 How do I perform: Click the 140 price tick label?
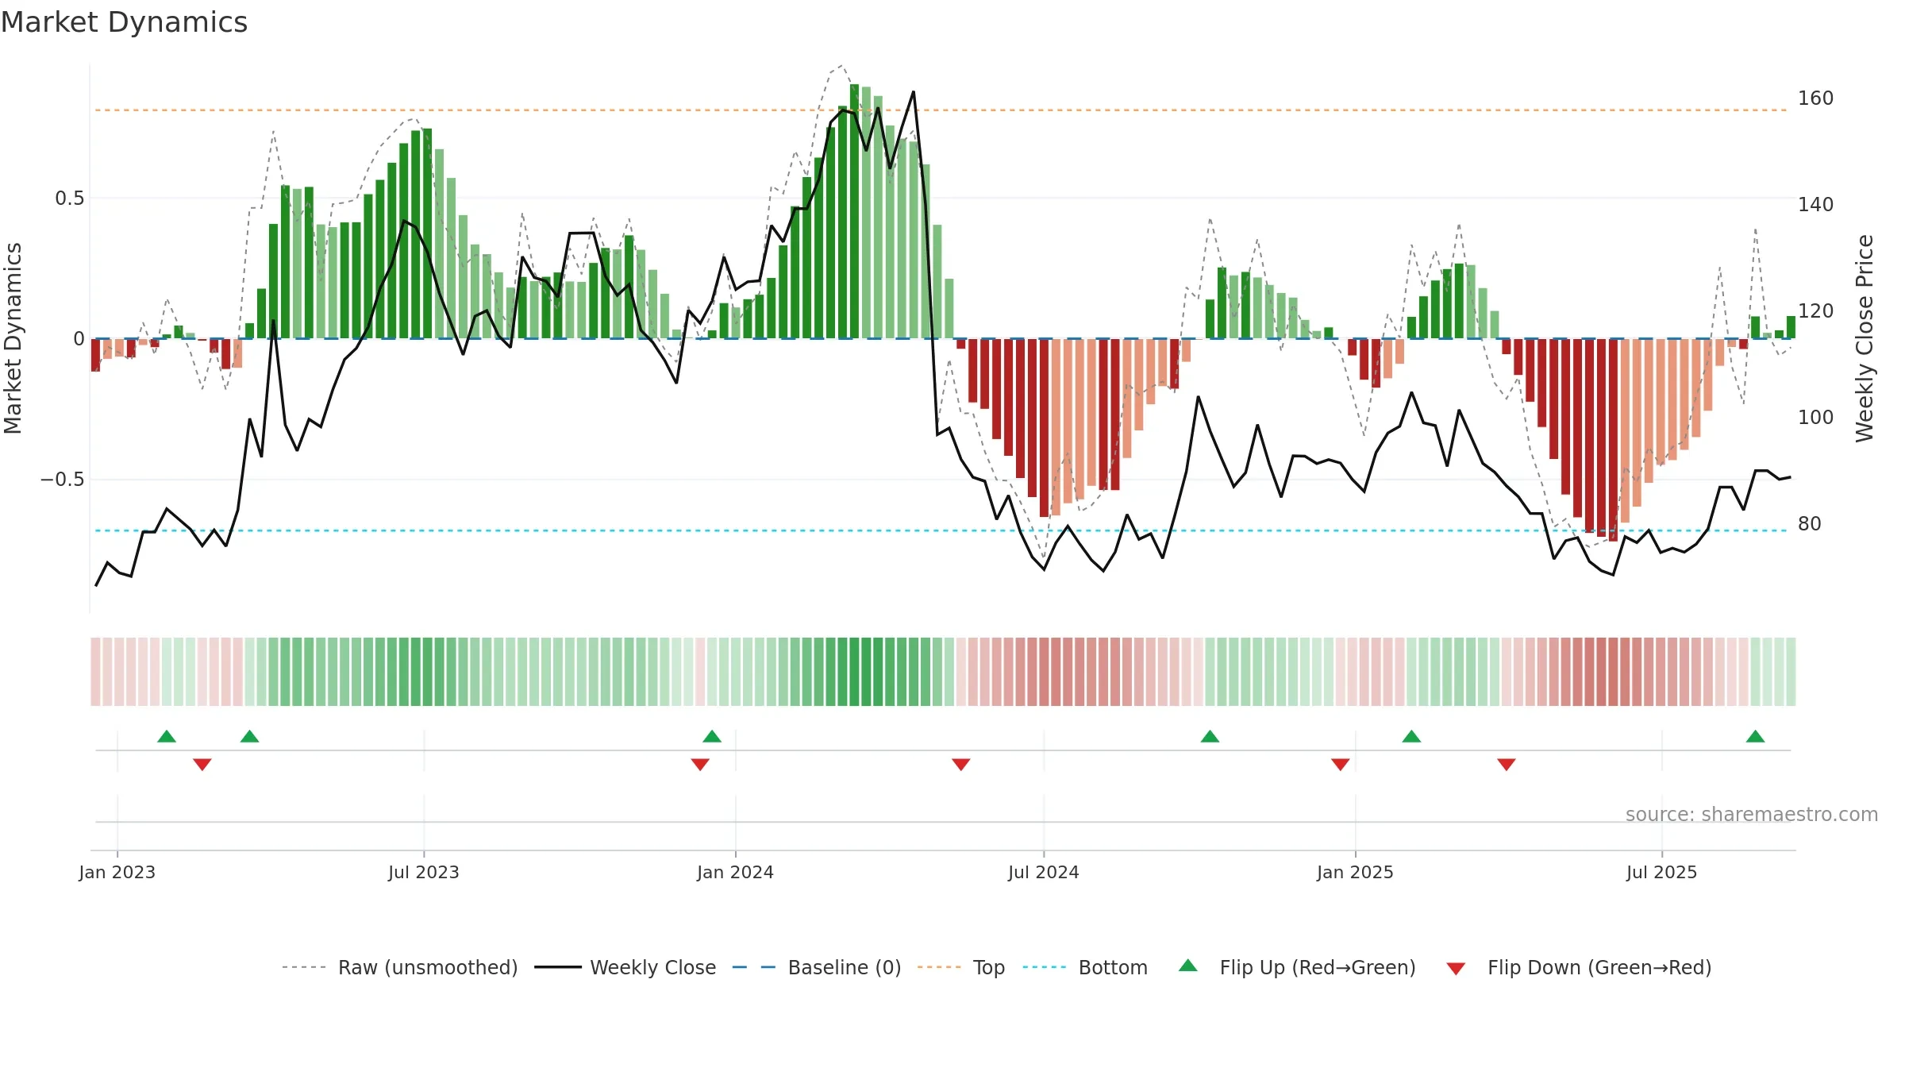pyautogui.click(x=1816, y=205)
